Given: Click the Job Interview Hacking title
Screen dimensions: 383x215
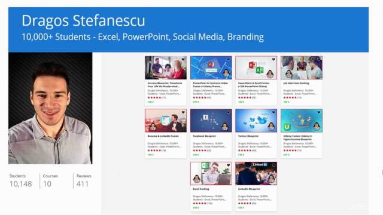Looking at the screenshot, I should (296, 83).
